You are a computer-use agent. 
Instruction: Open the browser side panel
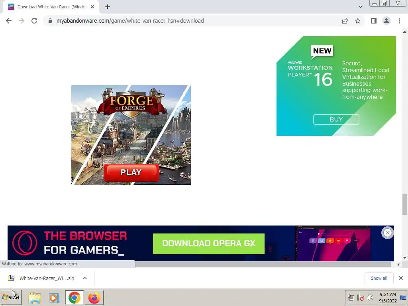pos(374,21)
